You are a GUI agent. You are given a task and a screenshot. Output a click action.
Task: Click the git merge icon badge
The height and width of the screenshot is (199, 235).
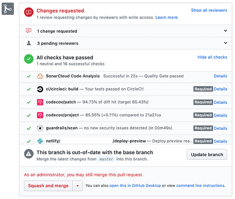tap(8, 9)
